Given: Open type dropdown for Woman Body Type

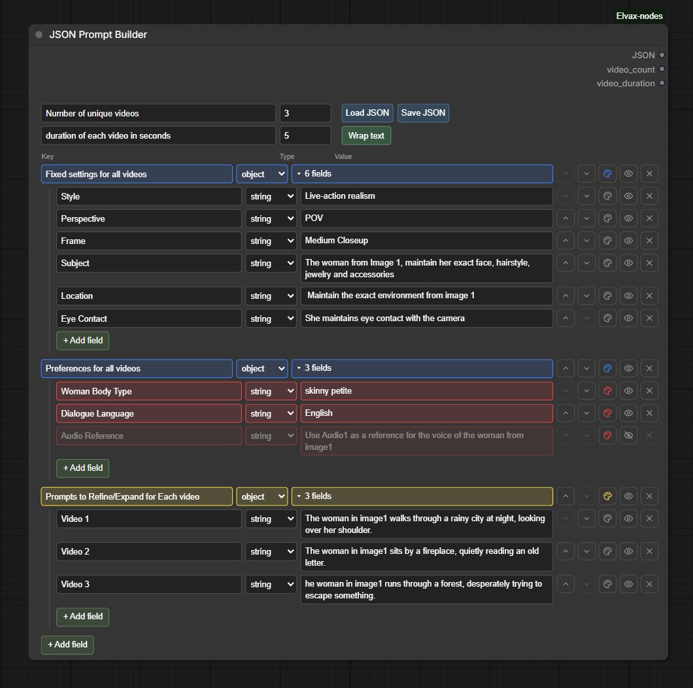Looking at the screenshot, I should pos(271,391).
